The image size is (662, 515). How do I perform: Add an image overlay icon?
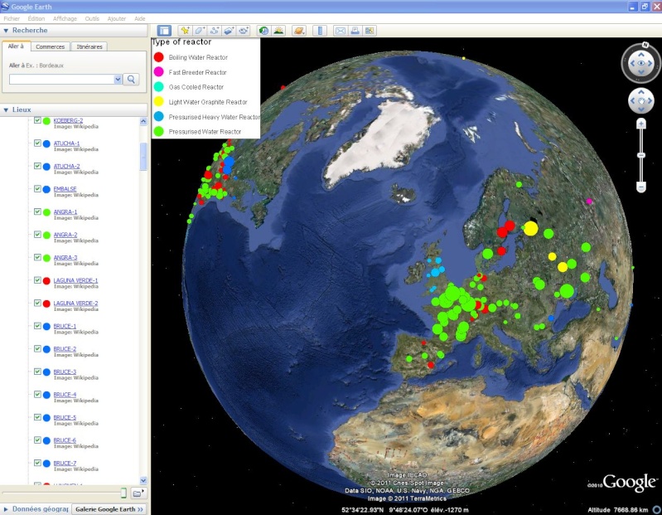229,31
